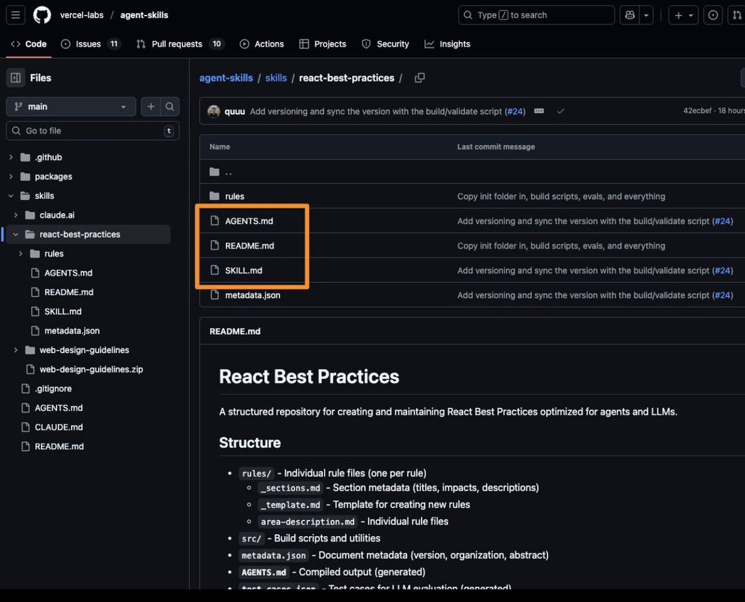View commit checks green checkmark
The width and height of the screenshot is (745, 602).
(x=561, y=111)
